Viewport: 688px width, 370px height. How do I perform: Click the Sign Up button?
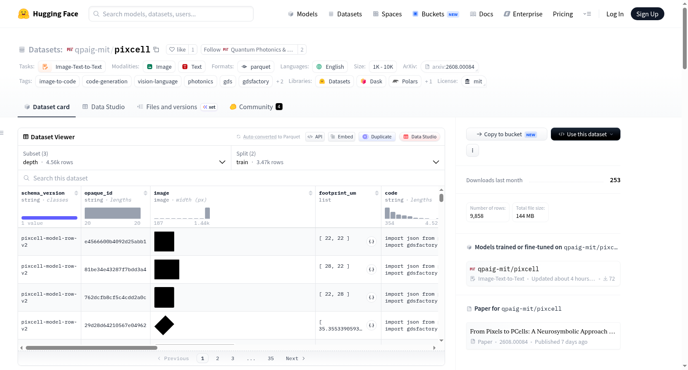[x=648, y=14]
